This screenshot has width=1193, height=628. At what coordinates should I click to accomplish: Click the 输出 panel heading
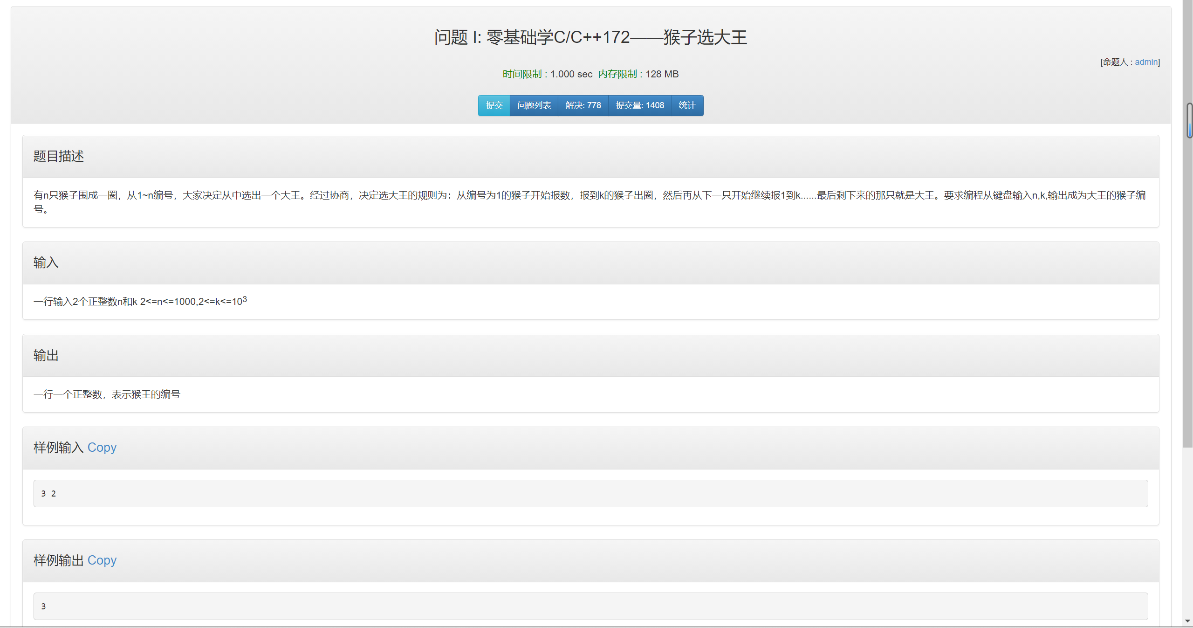click(x=46, y=355)
